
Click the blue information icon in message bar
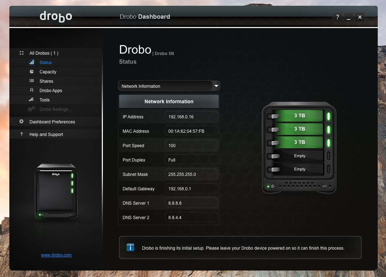point(130,248)
